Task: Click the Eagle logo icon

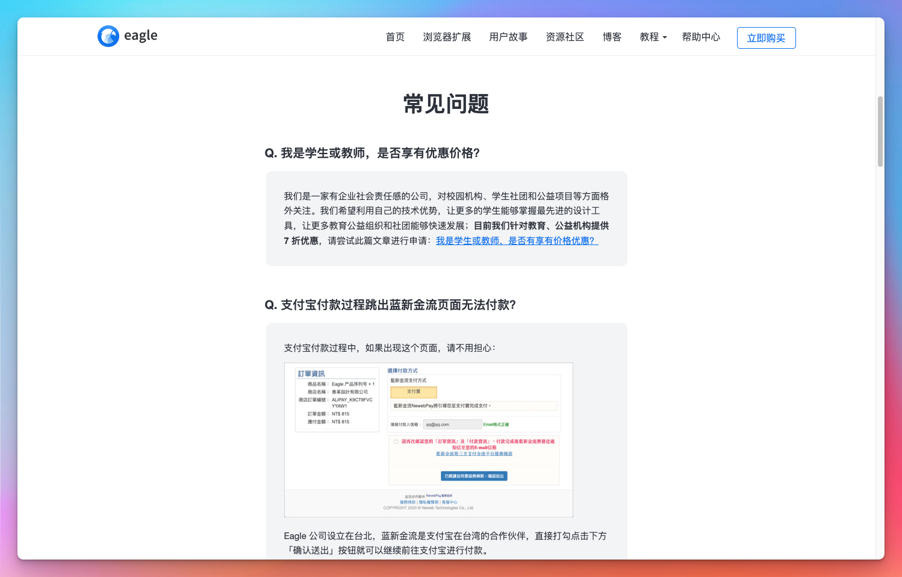Action: pyautogui.click(x=108, y=36)
